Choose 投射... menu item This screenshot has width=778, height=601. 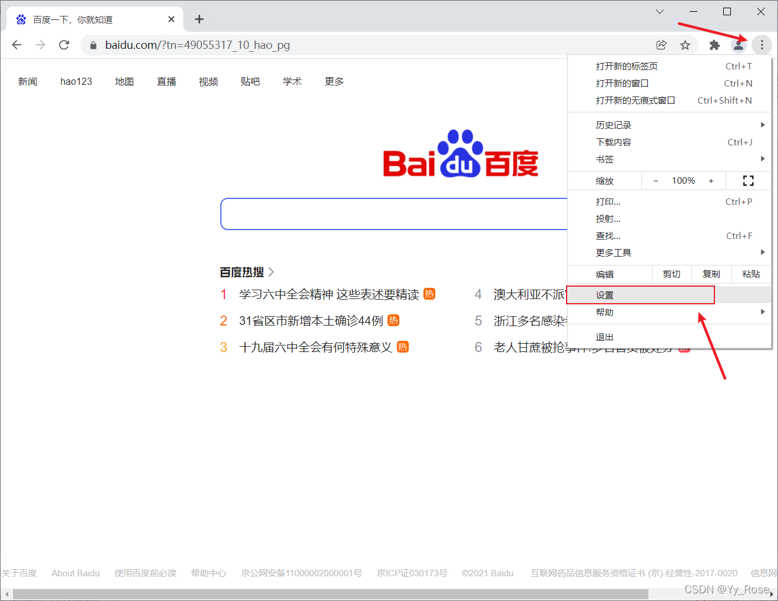click(670, 219)
